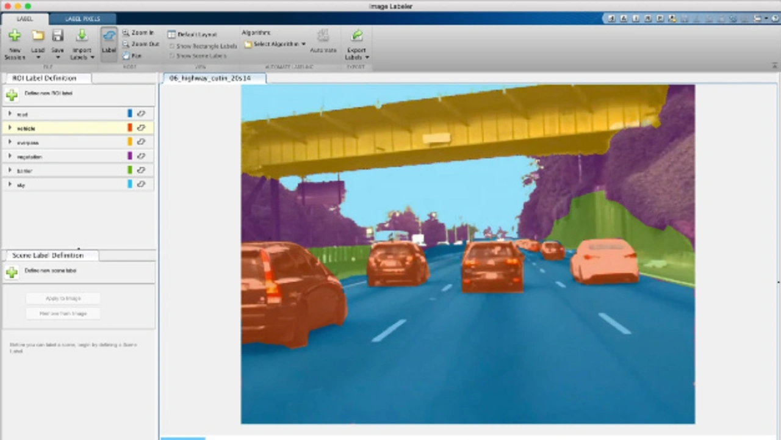
Task: Select the 06_highway_cutin image tab
Action: [x=210, y=78]
